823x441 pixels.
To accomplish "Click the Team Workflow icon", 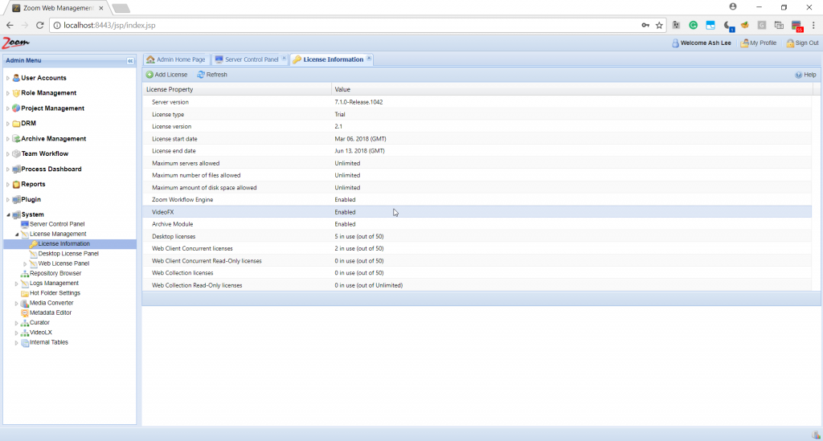I will (16, 153).
